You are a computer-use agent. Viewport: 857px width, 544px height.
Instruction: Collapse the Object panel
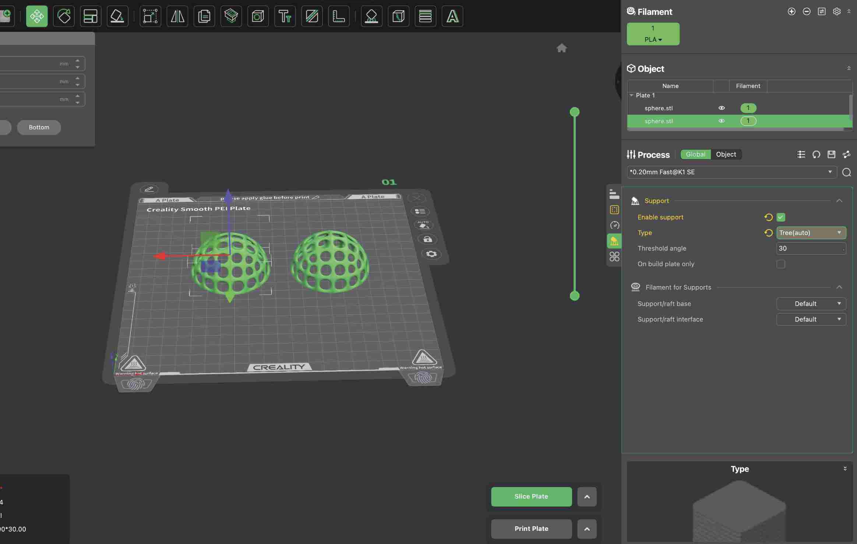pyautogui.click(x=849, y=68)
